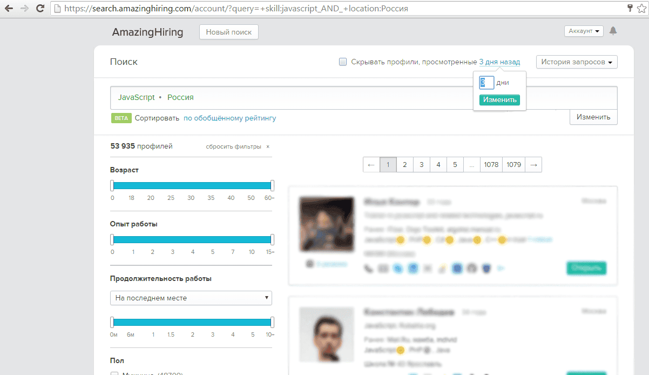Reload the page with the refresh icon

click(40, 9)
